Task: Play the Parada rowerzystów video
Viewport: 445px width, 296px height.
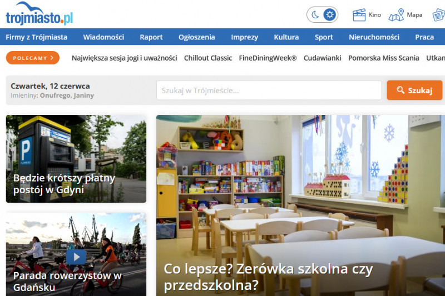Action: [76, 257]
